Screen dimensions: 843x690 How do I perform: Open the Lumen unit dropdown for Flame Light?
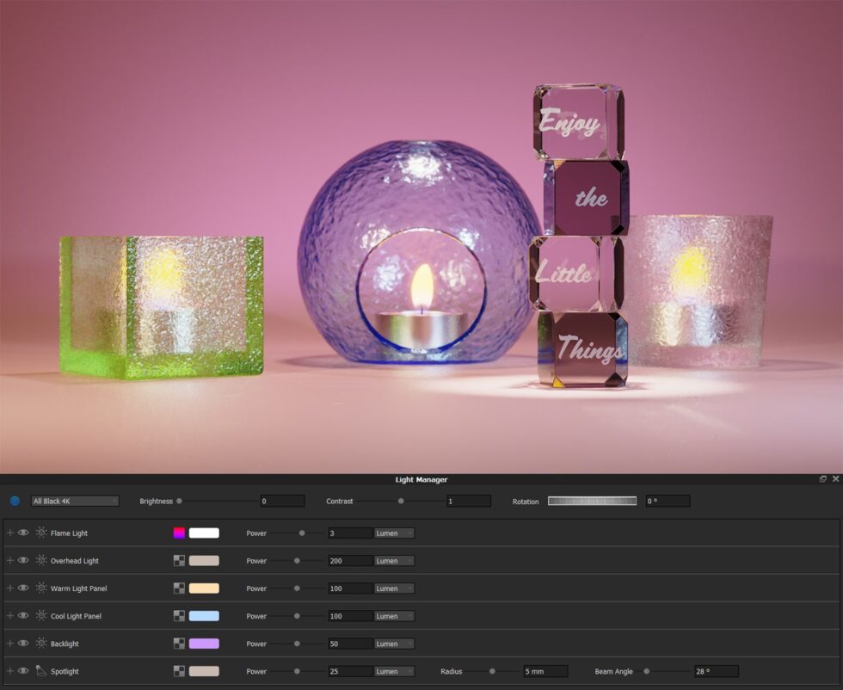tap(394, 533)
